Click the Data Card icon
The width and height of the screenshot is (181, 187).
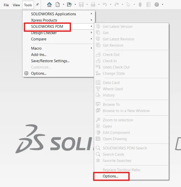[98, 83]
